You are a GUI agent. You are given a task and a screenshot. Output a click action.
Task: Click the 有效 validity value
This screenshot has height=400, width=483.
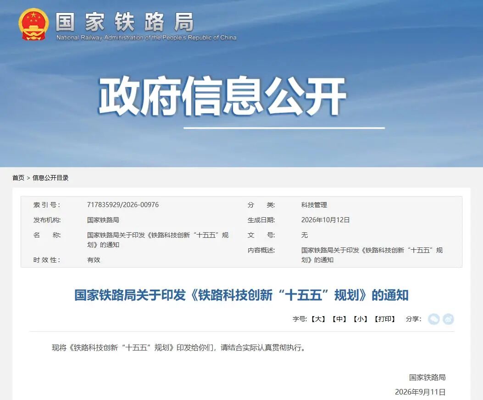click(94, 260)
